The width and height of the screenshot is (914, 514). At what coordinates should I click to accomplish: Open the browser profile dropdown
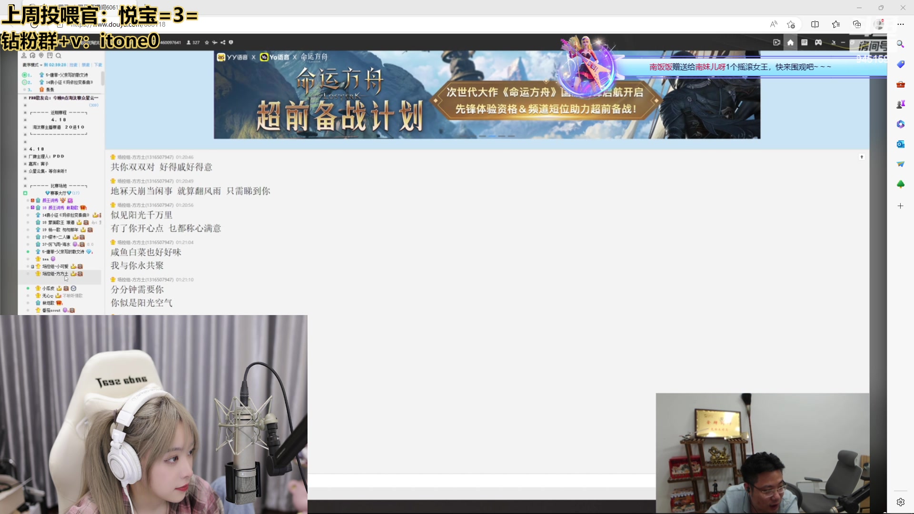click(879, 24)
